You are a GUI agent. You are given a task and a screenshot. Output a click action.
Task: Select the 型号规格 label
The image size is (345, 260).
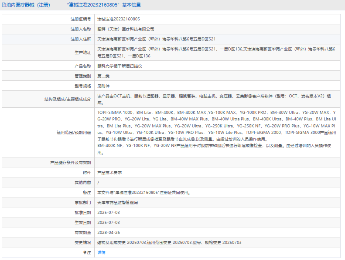pyautogui.click(x=83, y=86)
